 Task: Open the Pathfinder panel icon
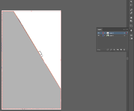[x=131, y=26]
